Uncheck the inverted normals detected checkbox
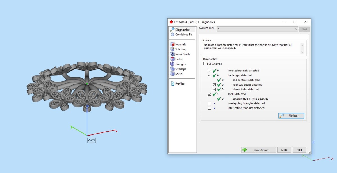This screenshot has height=173, width=337. click(210, 71)
